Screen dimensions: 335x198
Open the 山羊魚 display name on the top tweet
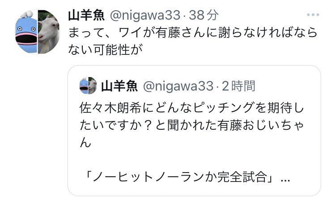pos(86,15)
